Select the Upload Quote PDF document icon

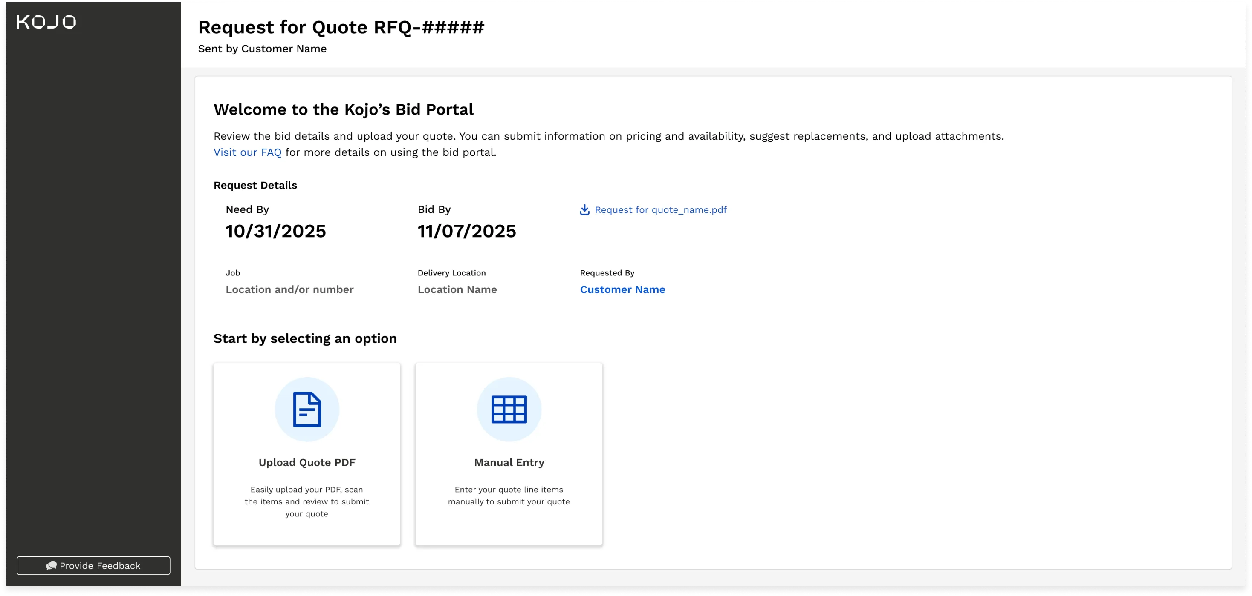pos(307,410)
